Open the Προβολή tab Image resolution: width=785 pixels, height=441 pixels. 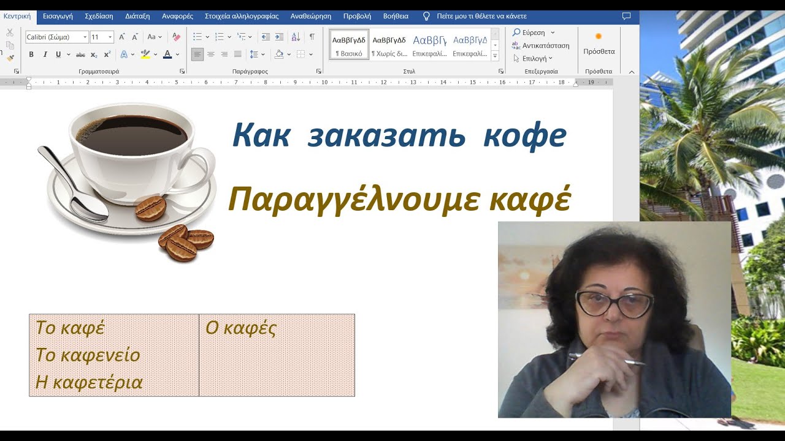[357, 16]
